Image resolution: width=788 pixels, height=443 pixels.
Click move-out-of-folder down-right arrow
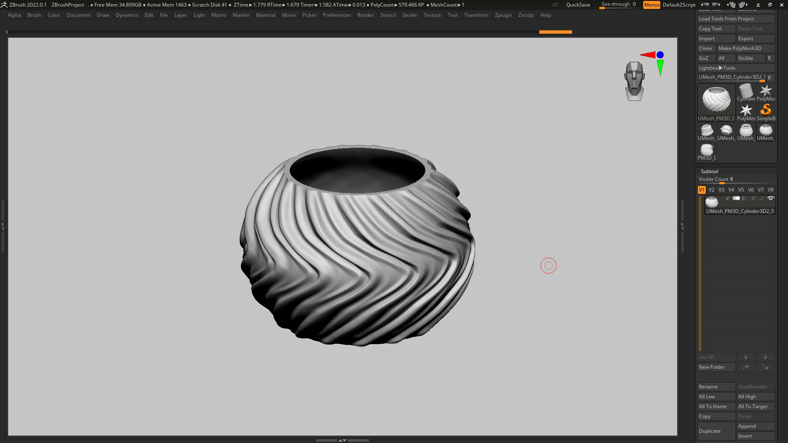coord(766,368)
